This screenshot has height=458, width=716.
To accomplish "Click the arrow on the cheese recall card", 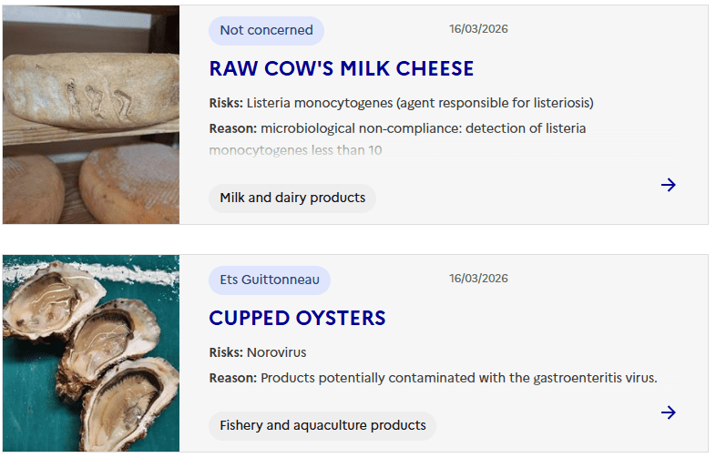I will (x=669, y=185).
